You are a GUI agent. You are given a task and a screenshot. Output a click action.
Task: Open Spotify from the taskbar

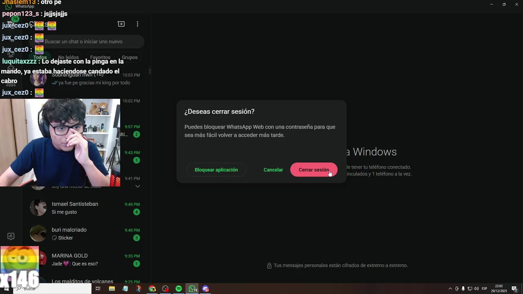179,289
